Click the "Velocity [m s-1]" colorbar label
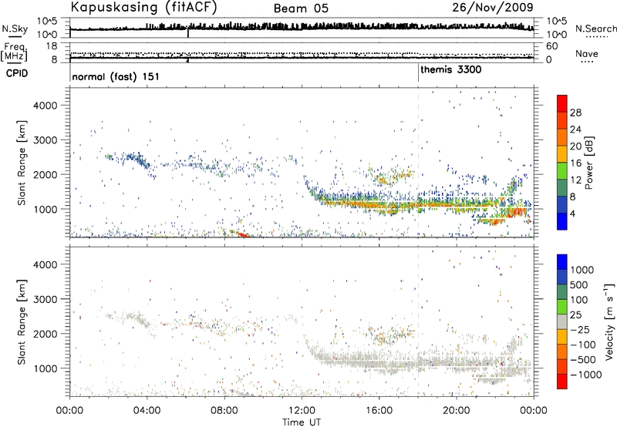The image size is (617, 427). (609, 321)
